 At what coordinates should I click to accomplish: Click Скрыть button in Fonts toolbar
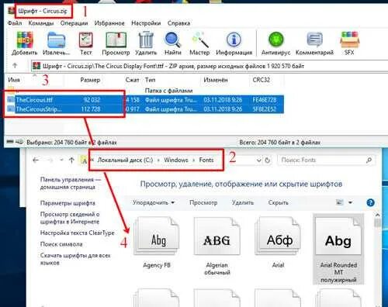pyautogui.click(x=278, y=202)
